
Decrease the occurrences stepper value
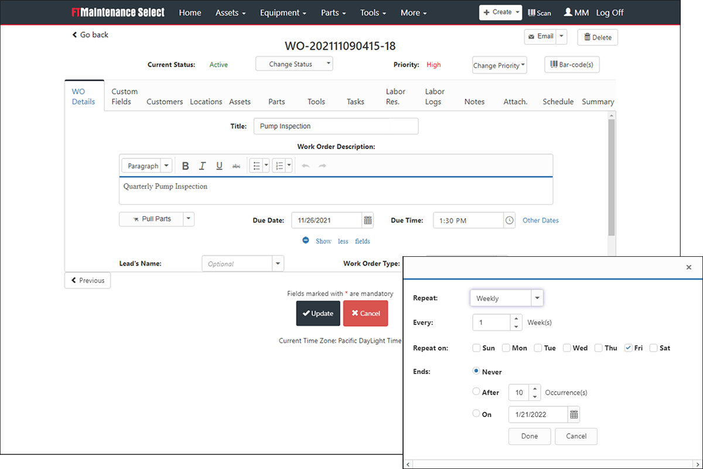534,396
